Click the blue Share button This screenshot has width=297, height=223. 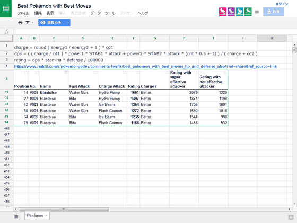[274, 12]
